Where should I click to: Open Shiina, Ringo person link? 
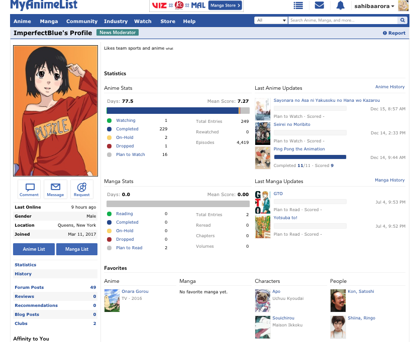pos(361,318)
